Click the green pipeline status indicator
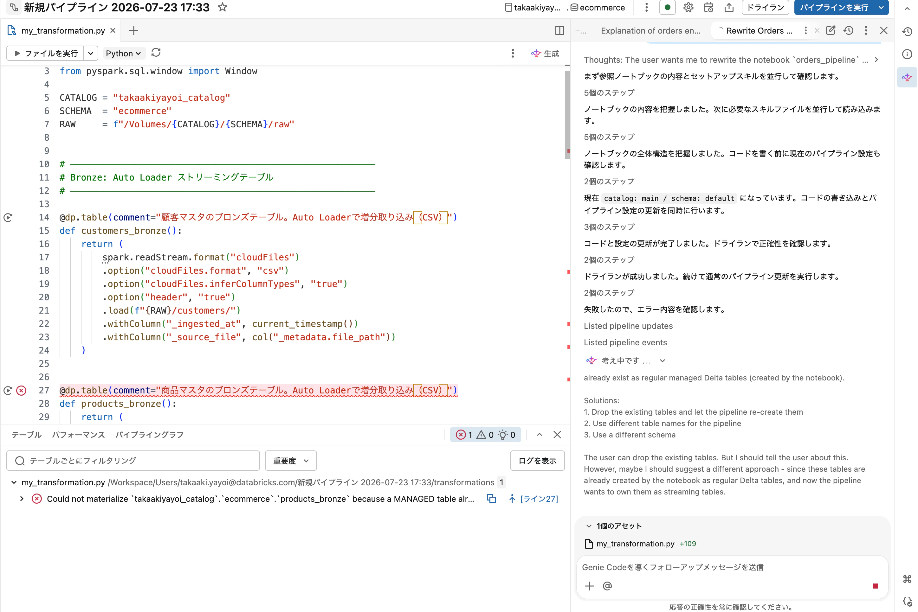The image size is (918, 612). tap(667, 7)
